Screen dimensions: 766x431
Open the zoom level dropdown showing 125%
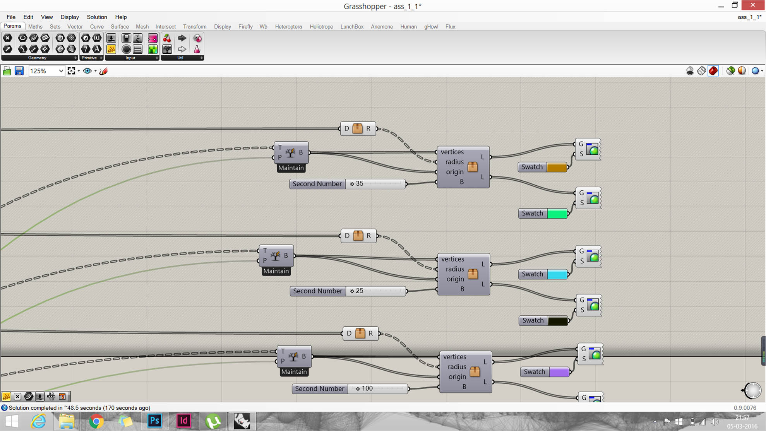[x=60, y=71]
